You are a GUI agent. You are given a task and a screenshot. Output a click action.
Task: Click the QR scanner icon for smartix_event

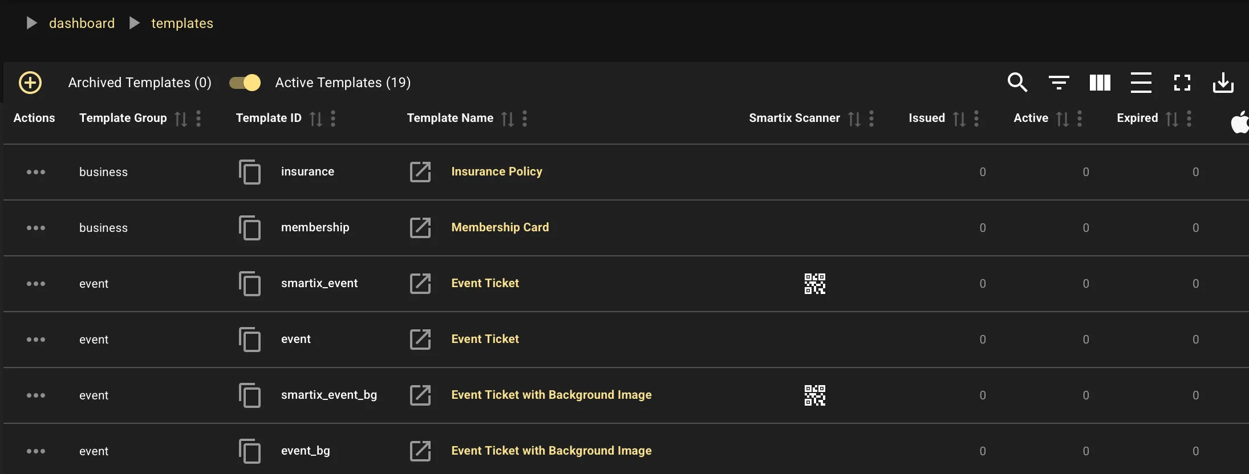click(x=814, y=284)
